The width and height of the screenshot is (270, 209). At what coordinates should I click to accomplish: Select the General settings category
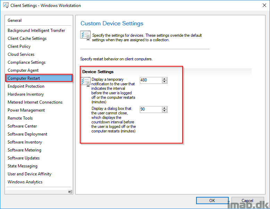click(15, 20)
